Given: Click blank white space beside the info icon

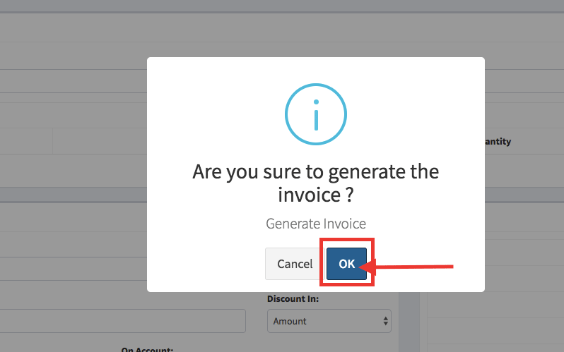Looking at the screenshot, I should pyautogui.click(x=216, y=114).
